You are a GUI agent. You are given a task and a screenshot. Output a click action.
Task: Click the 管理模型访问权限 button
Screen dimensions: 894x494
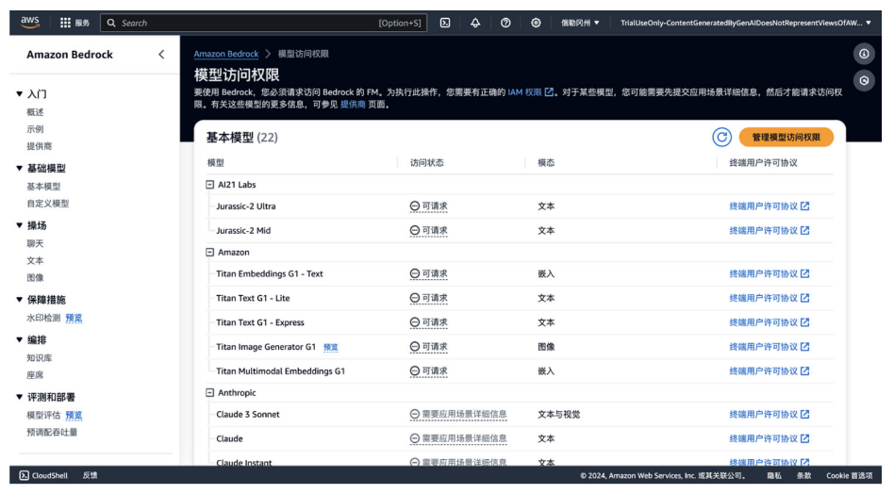(786, 137)
